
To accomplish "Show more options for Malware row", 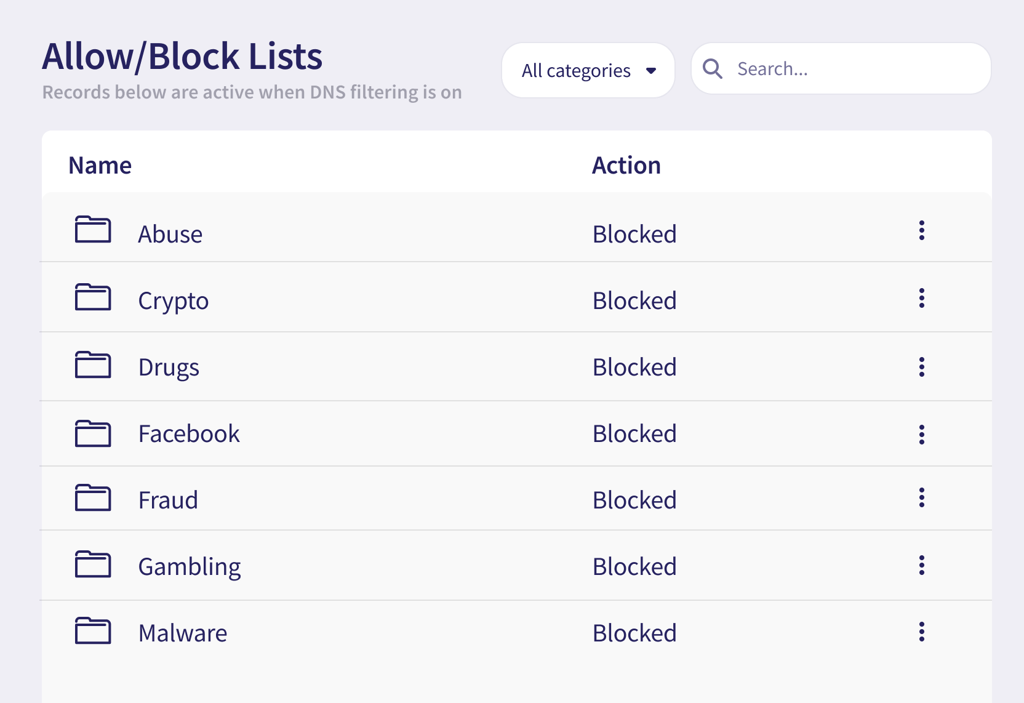I will tap(921, 632).
